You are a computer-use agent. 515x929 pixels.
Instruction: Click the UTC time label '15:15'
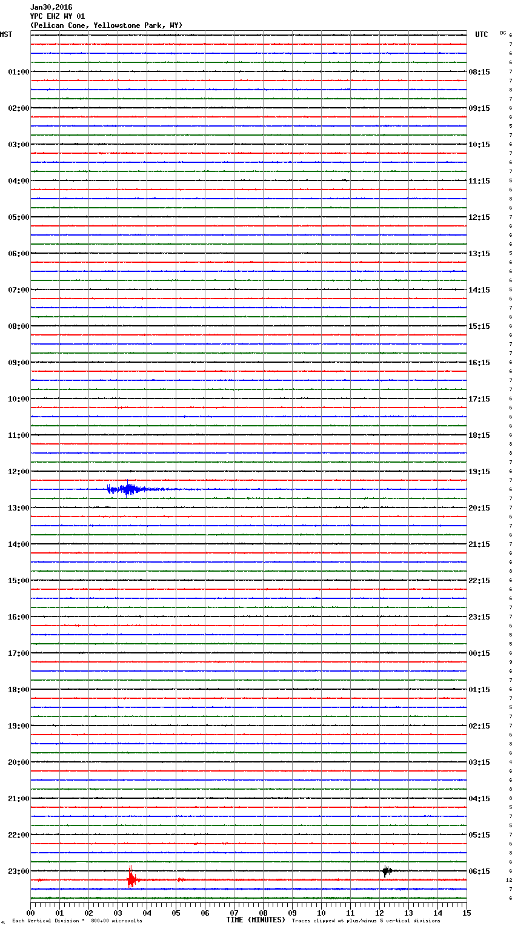[479, 326]
